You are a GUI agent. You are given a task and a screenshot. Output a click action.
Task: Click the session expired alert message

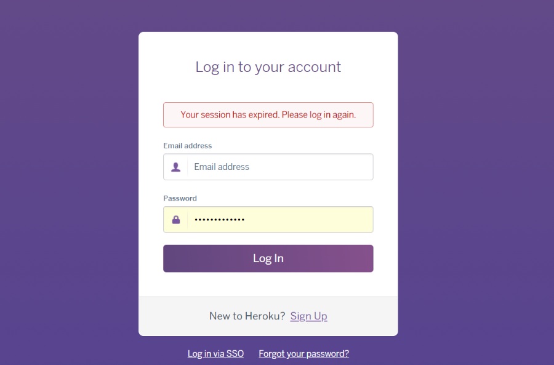[x=268, y=114]
